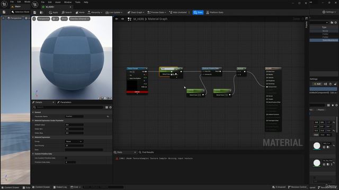Collapse the General section
The image size is (339, 190).
point(33,112)
